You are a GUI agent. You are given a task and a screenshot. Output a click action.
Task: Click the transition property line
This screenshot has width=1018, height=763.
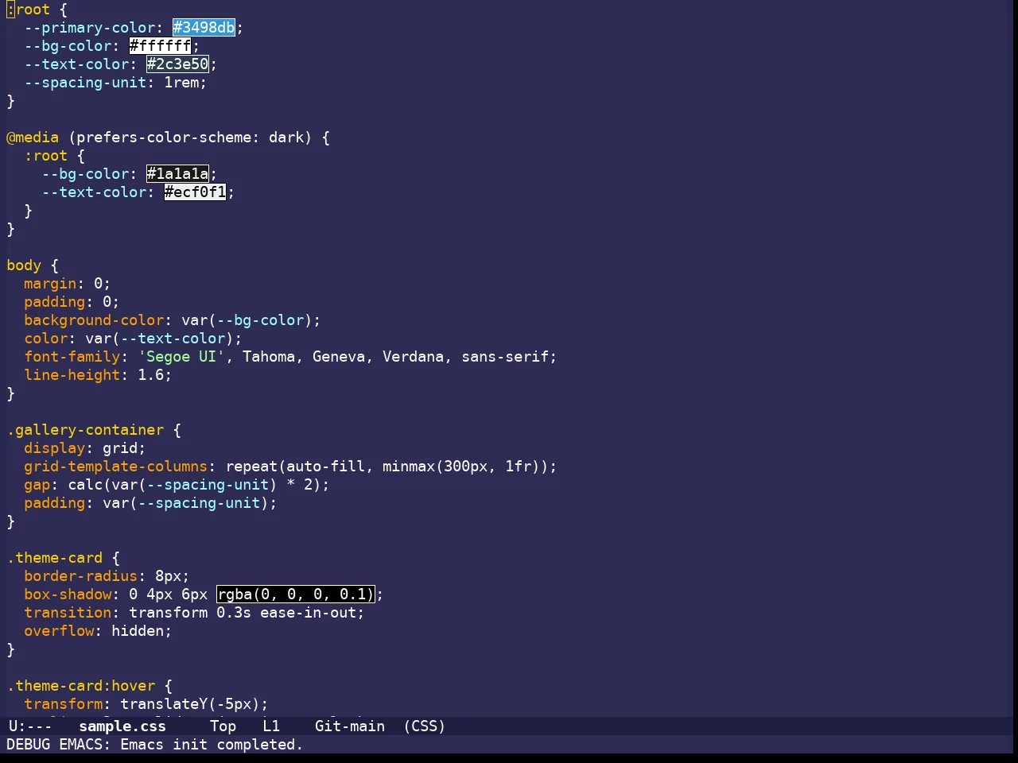click(194, 613)
